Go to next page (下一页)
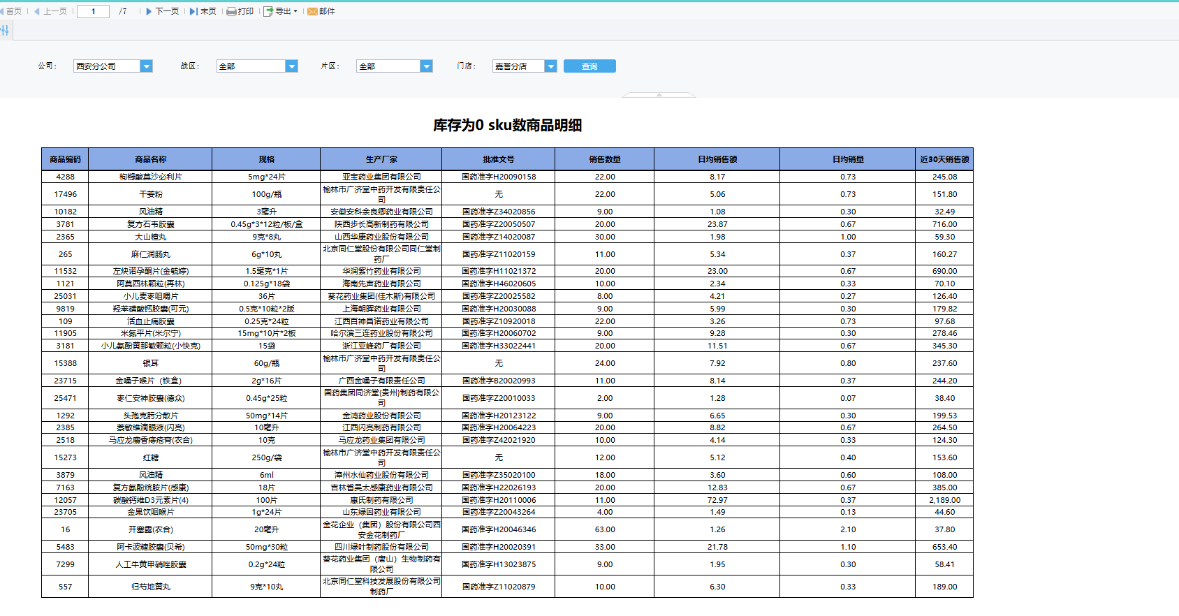The width and height of the screenshot is (1179, 616). click(x=162, y=11)
